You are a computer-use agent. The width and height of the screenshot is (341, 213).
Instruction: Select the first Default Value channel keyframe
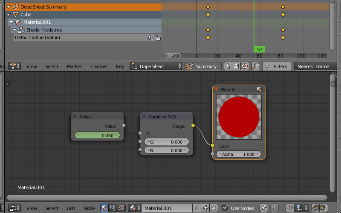click(x=208, y=37)
